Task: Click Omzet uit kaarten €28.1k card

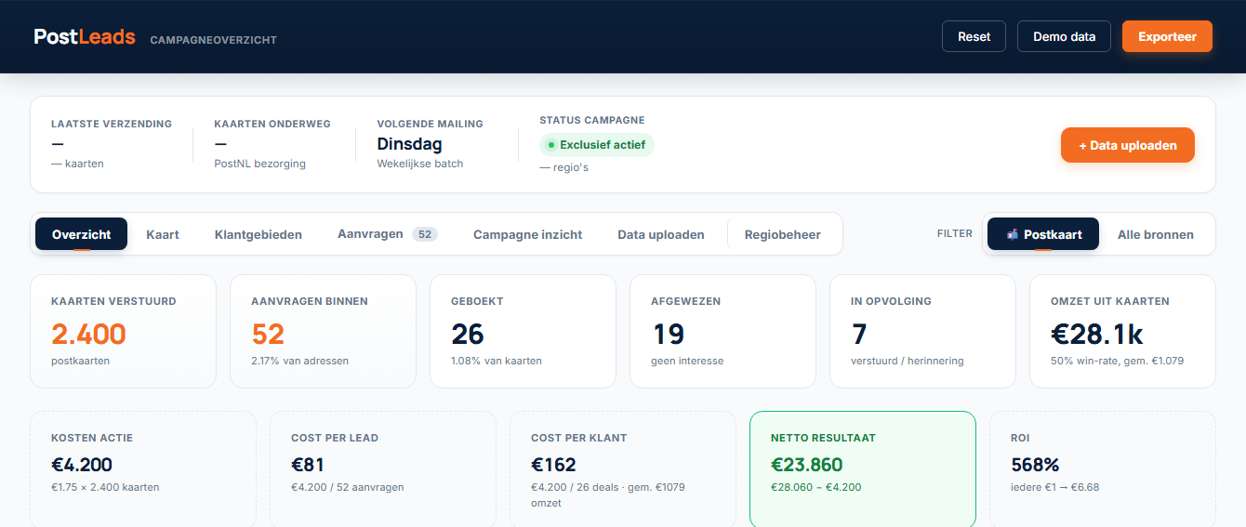Action: click(x=1122, y=331)
